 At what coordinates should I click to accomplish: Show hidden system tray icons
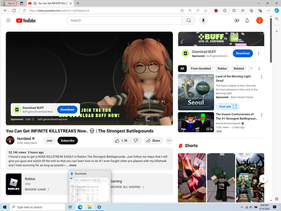[242, 207]
